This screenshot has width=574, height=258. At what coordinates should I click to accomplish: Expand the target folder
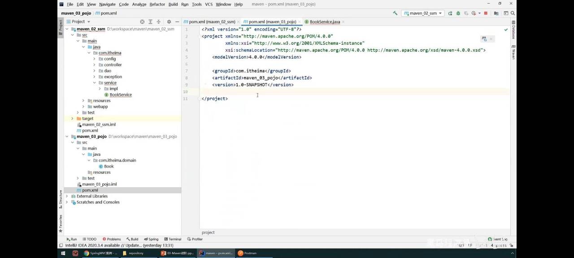point(73,119)
